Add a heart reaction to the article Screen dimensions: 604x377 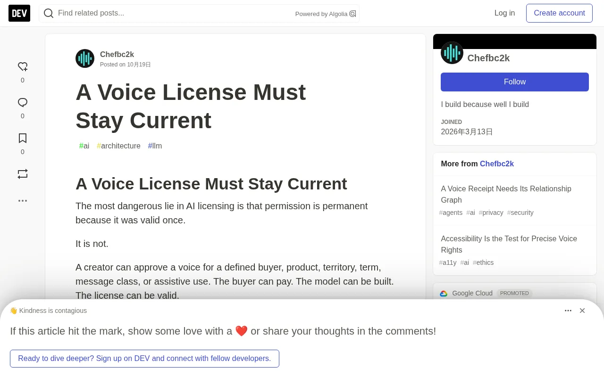pyautogui.click(x=23, y=66)
